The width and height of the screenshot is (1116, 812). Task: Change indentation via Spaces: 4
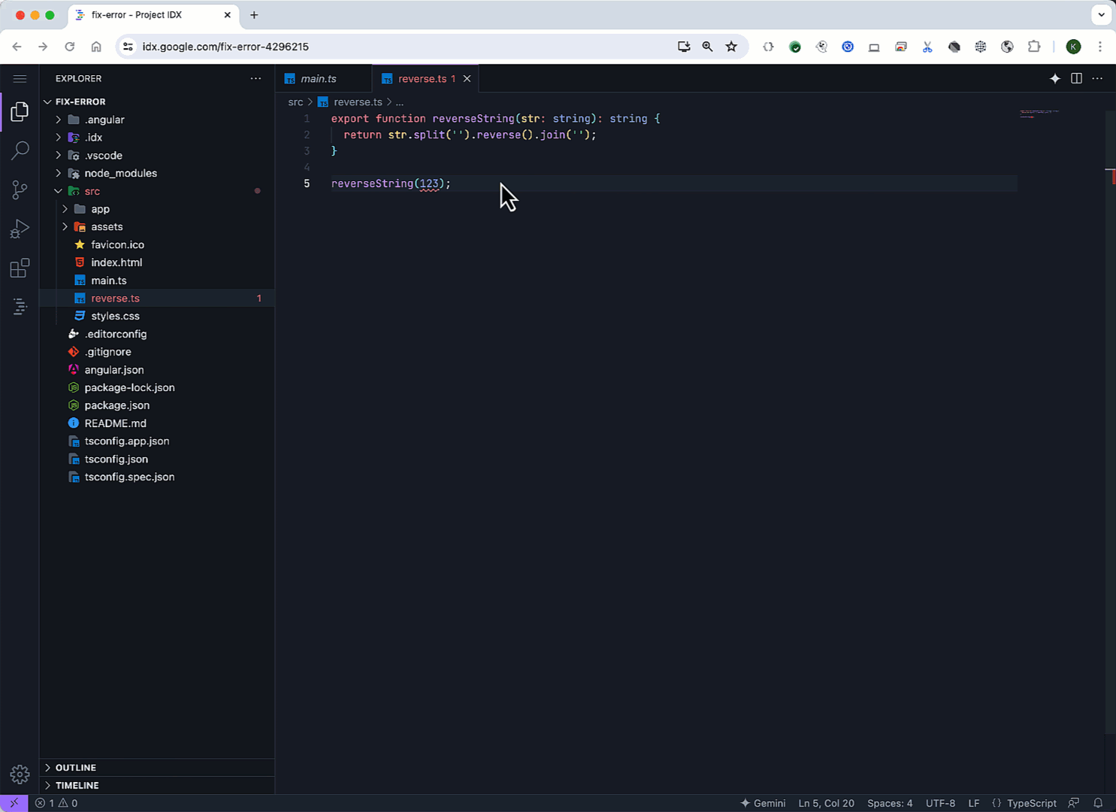coord(890,803)
